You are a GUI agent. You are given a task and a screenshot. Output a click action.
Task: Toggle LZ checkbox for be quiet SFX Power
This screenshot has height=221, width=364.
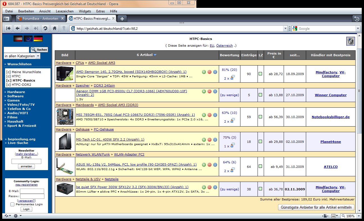click(260, 189)
